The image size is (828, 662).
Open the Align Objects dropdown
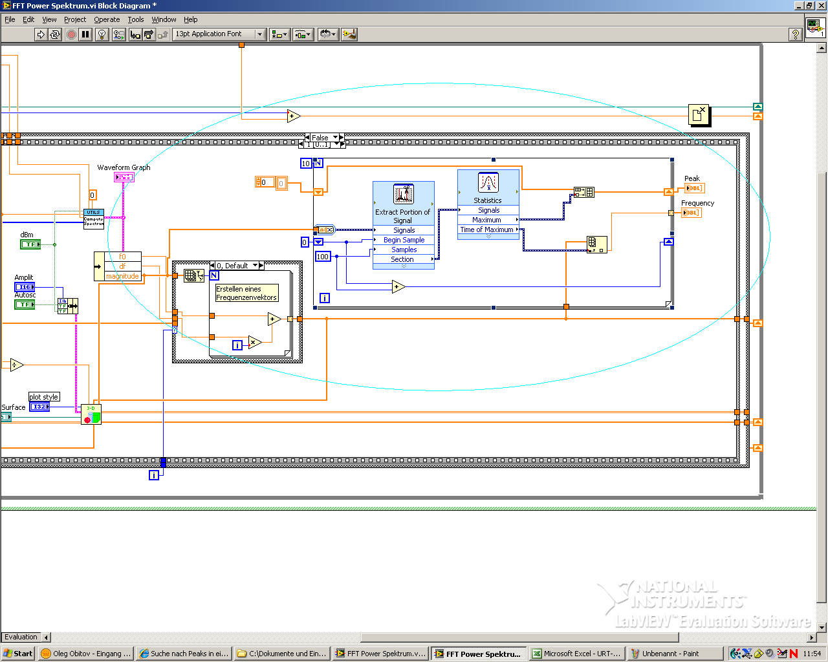point(279,34)
